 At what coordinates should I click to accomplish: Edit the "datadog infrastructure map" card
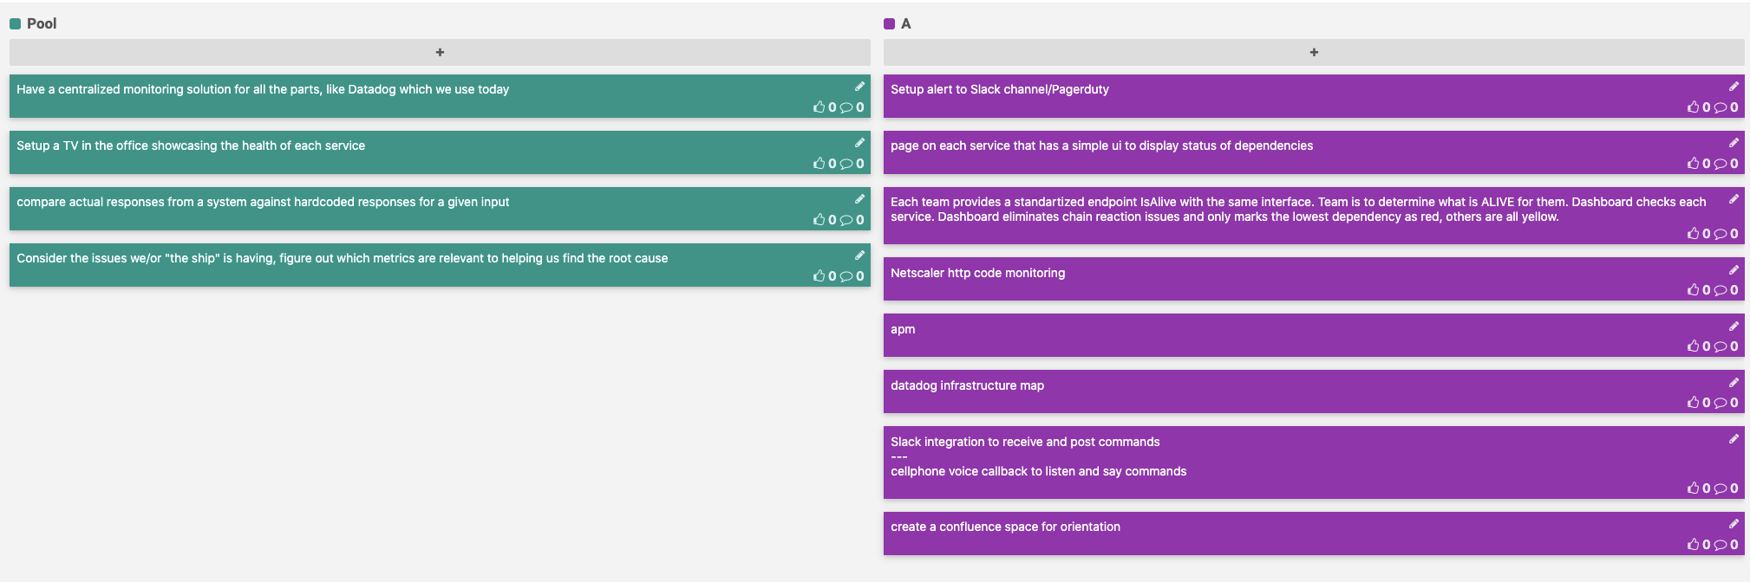1734,383
